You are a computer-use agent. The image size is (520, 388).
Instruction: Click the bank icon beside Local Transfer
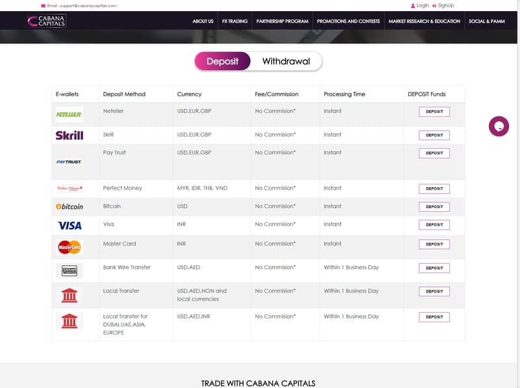point(70,296)
